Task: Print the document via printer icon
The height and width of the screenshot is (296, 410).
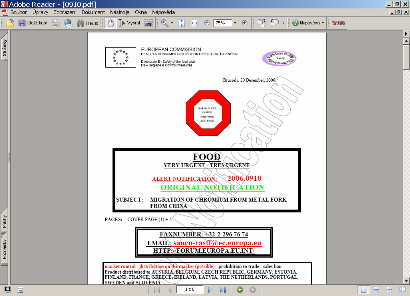Action: point(55,23)
